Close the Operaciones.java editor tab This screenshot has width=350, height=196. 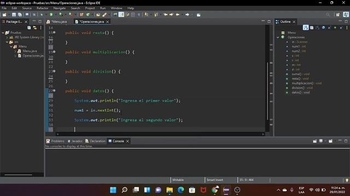[x=108, y=22]
